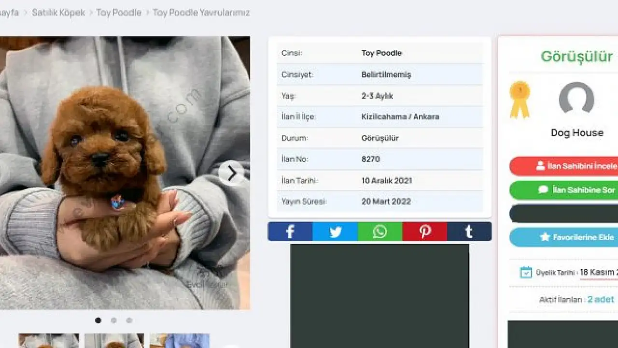
Task: Click the membership date calendar icon
Action: [526, 272]
